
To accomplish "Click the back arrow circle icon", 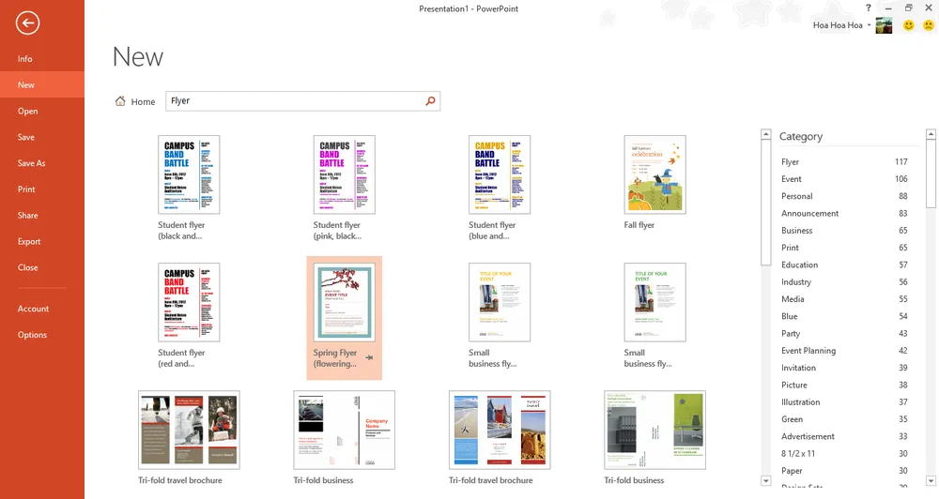I will click(27, 23).
